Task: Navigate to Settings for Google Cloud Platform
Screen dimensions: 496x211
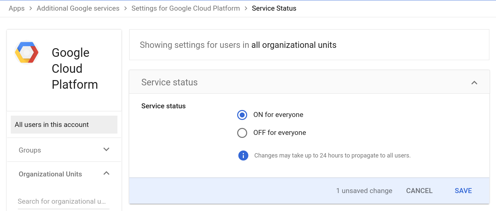Action: click(x=186, y=8)
